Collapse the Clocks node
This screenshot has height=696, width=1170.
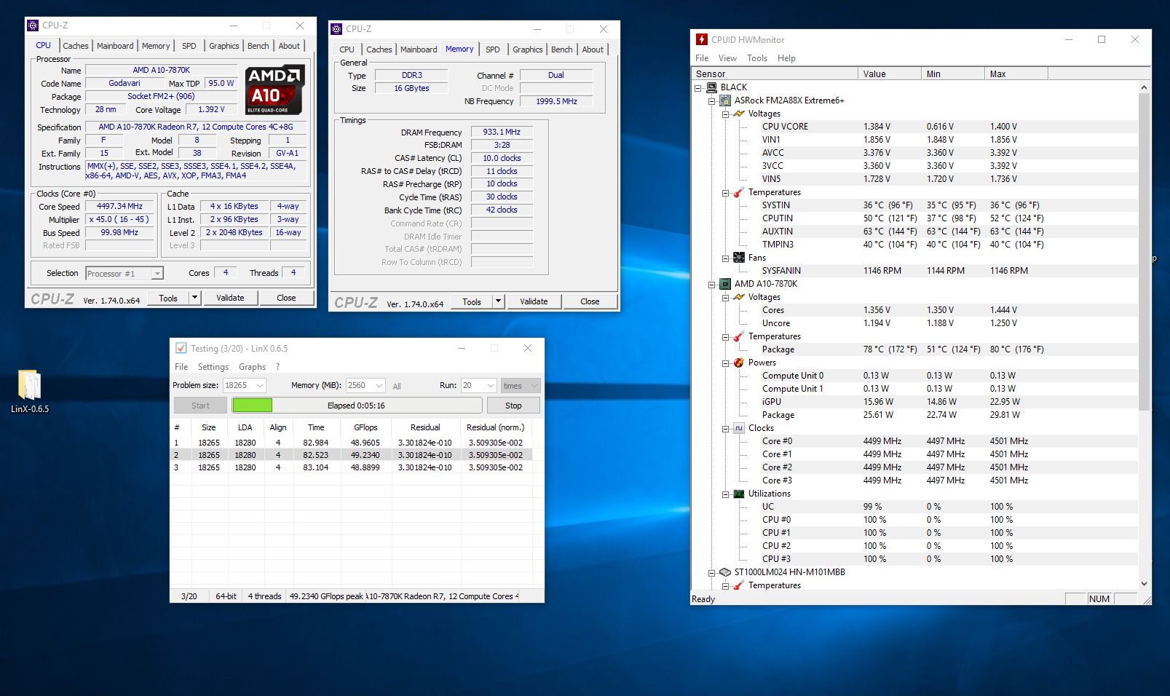pos(725,428)
